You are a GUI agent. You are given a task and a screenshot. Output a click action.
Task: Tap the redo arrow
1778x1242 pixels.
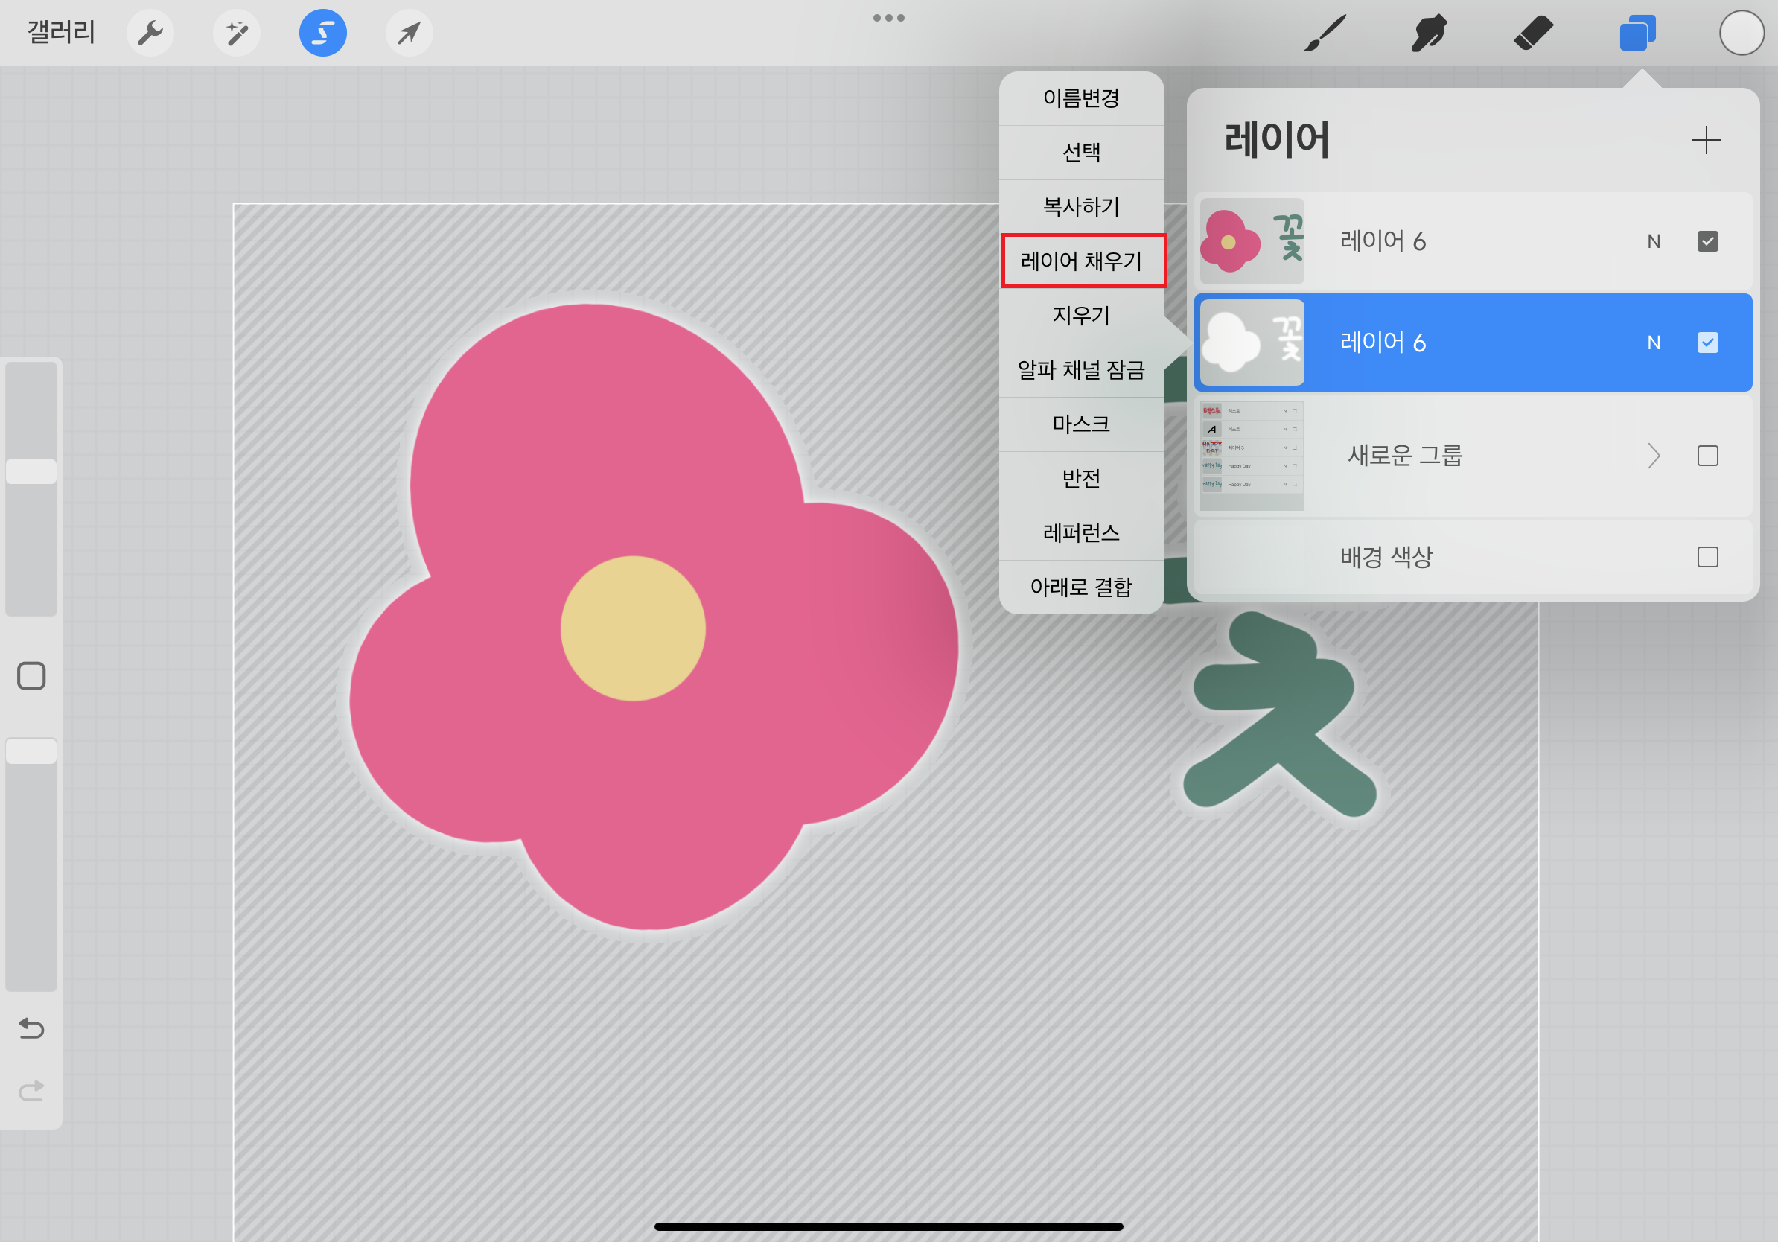[31, 1090]
